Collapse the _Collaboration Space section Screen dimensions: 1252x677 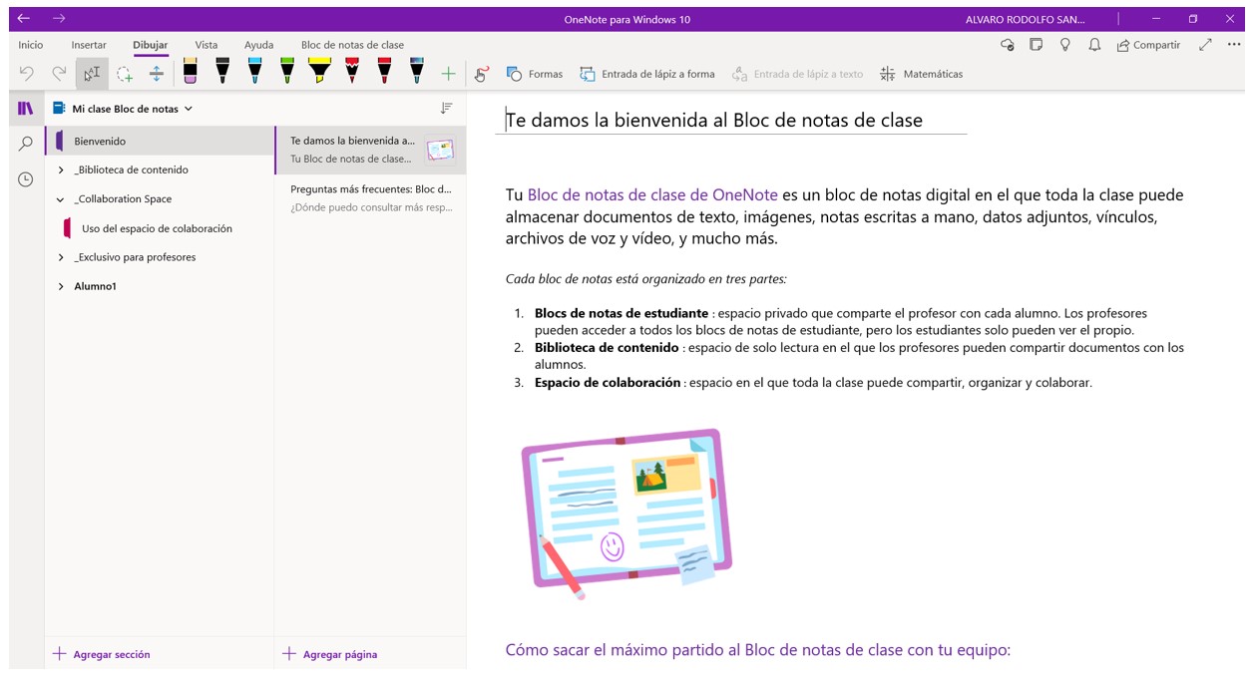point(59,198)
